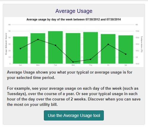The height and width of the screenshot is (128, 148).
Task: Select the Thursday green usage bar
Action: point(90,48)
